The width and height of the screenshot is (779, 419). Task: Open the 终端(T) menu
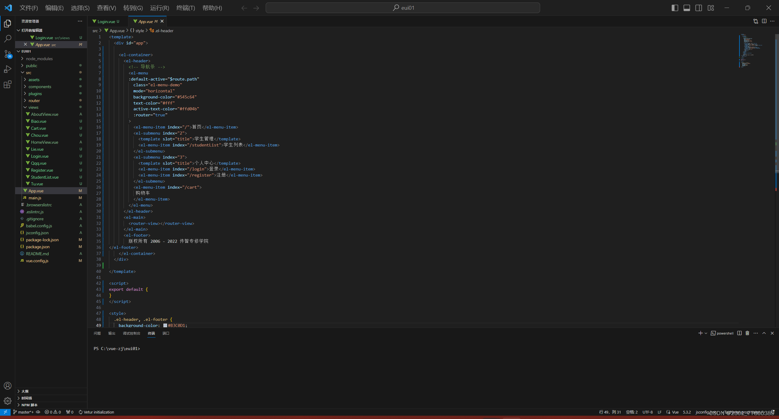[186, 8]
